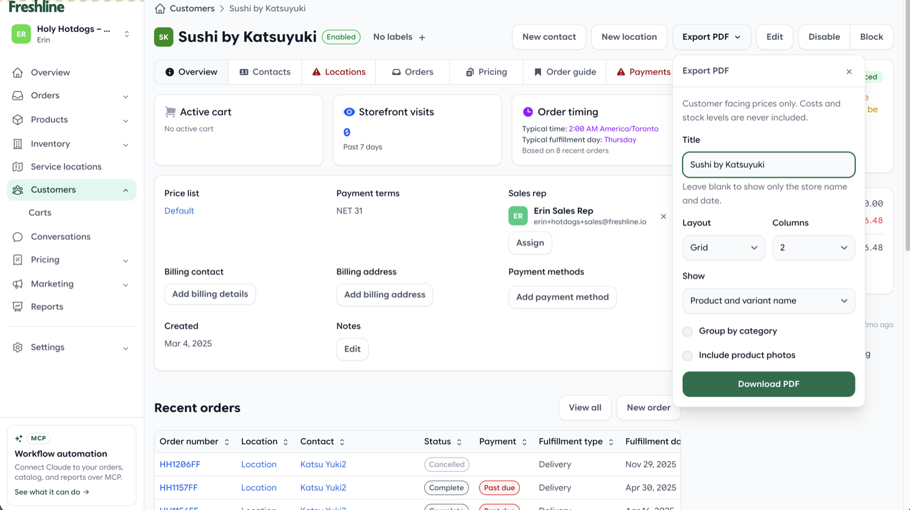Click the Add billing details button
The height and width of the screenshot is (510, 910).
click(x=210, y=294)
